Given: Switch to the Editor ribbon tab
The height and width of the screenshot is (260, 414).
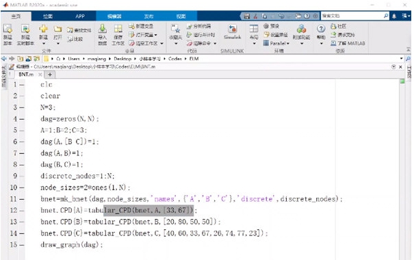Looking at the screenshot, I should 114,16.
